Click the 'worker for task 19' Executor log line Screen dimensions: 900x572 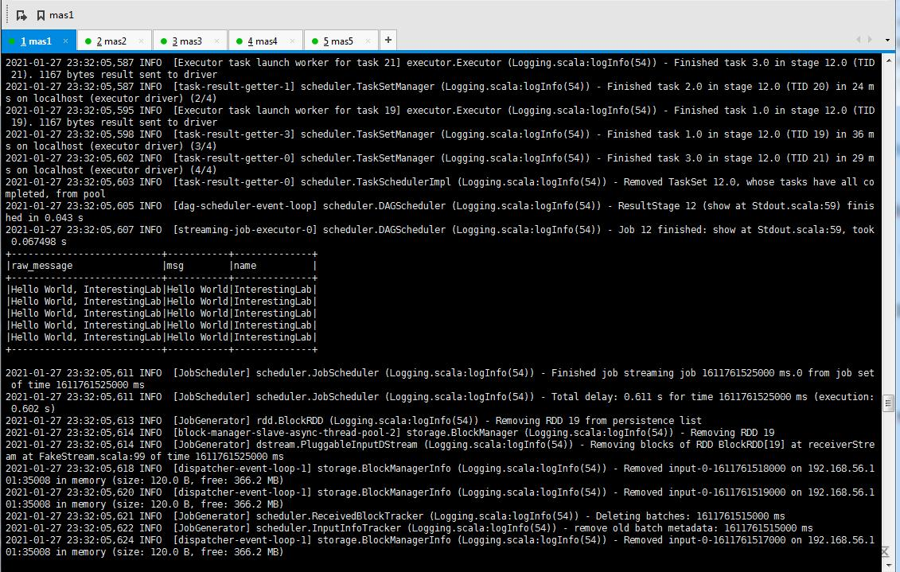click(x=440, y=116)
